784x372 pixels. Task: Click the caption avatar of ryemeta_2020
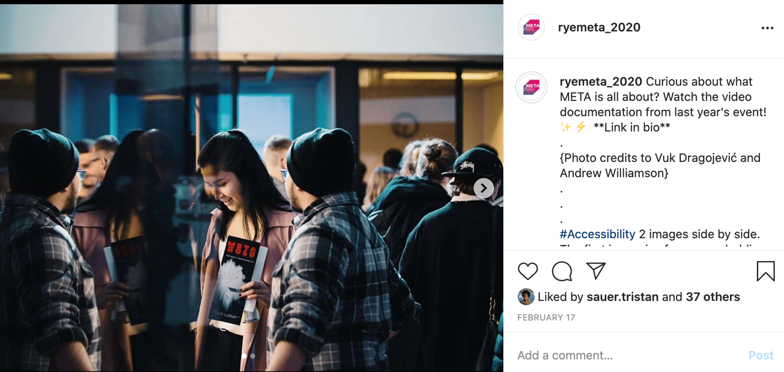point(531,87)
